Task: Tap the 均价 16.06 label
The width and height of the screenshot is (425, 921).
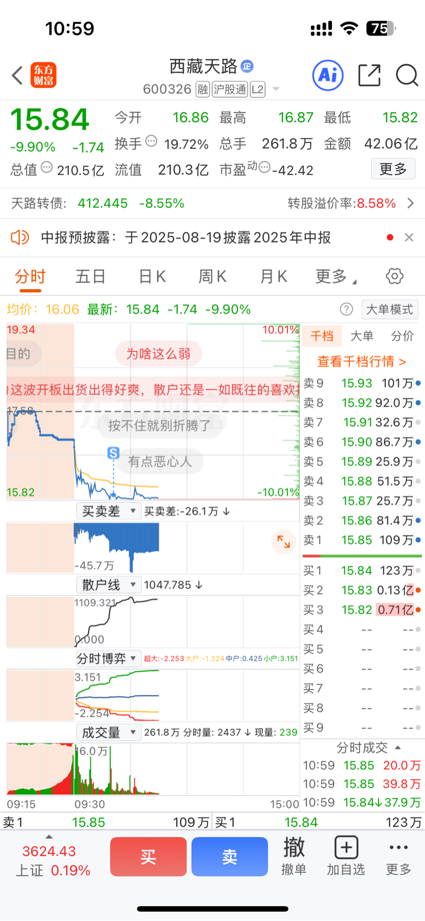Action: coord(43,309)
